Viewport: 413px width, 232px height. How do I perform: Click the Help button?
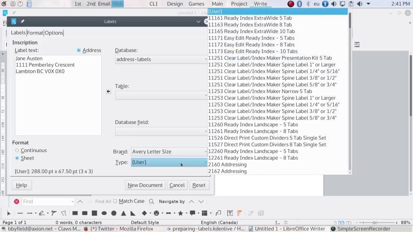(x=22, y=185)
